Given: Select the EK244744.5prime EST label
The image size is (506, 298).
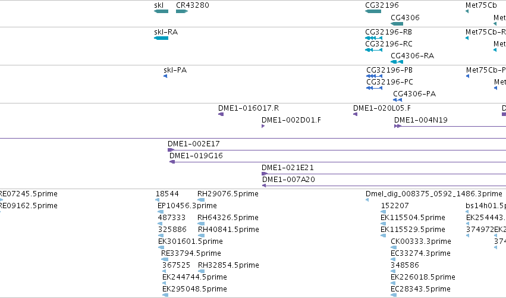Looking at the screenshot, I should [x=194, y=278].
